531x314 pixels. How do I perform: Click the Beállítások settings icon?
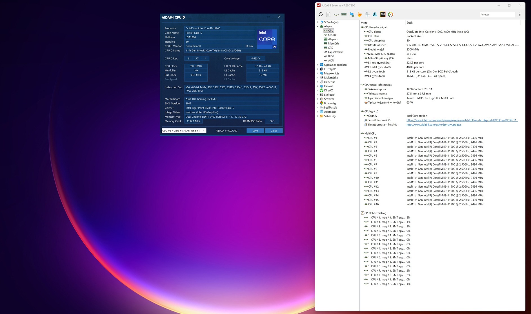pos(322,107)
